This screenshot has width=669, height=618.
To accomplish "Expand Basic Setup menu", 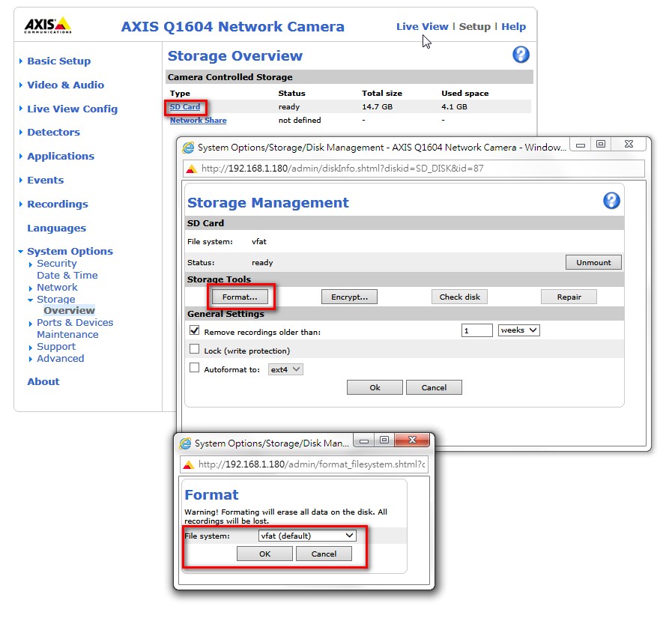I will pos(59,61).
